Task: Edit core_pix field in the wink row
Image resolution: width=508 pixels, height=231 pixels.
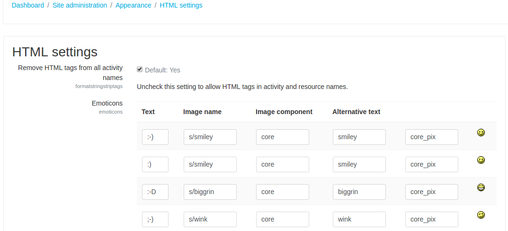Action: tap(432, 219)
